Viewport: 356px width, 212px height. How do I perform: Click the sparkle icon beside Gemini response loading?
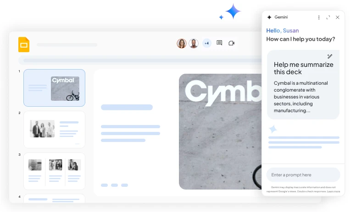coord(273,129)
